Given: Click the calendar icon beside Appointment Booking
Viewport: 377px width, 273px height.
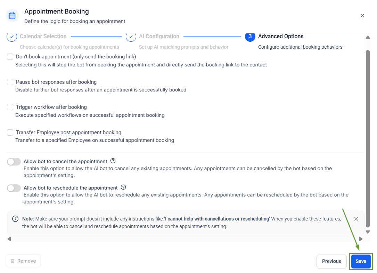Looking at the screenshot, I should [x=12, y=16].
